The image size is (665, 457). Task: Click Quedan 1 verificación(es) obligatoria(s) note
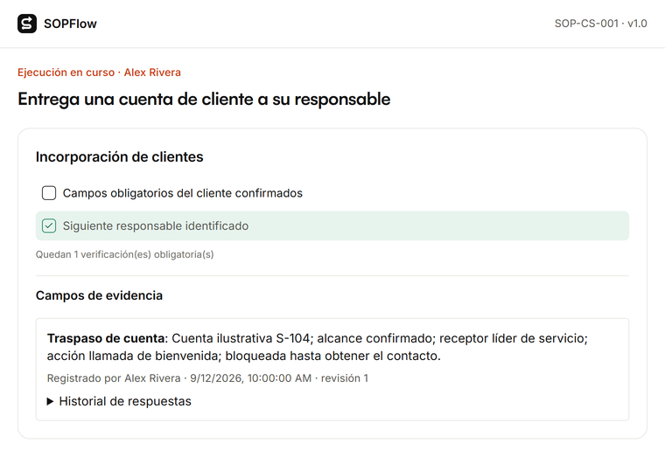[x=124, y=254]
